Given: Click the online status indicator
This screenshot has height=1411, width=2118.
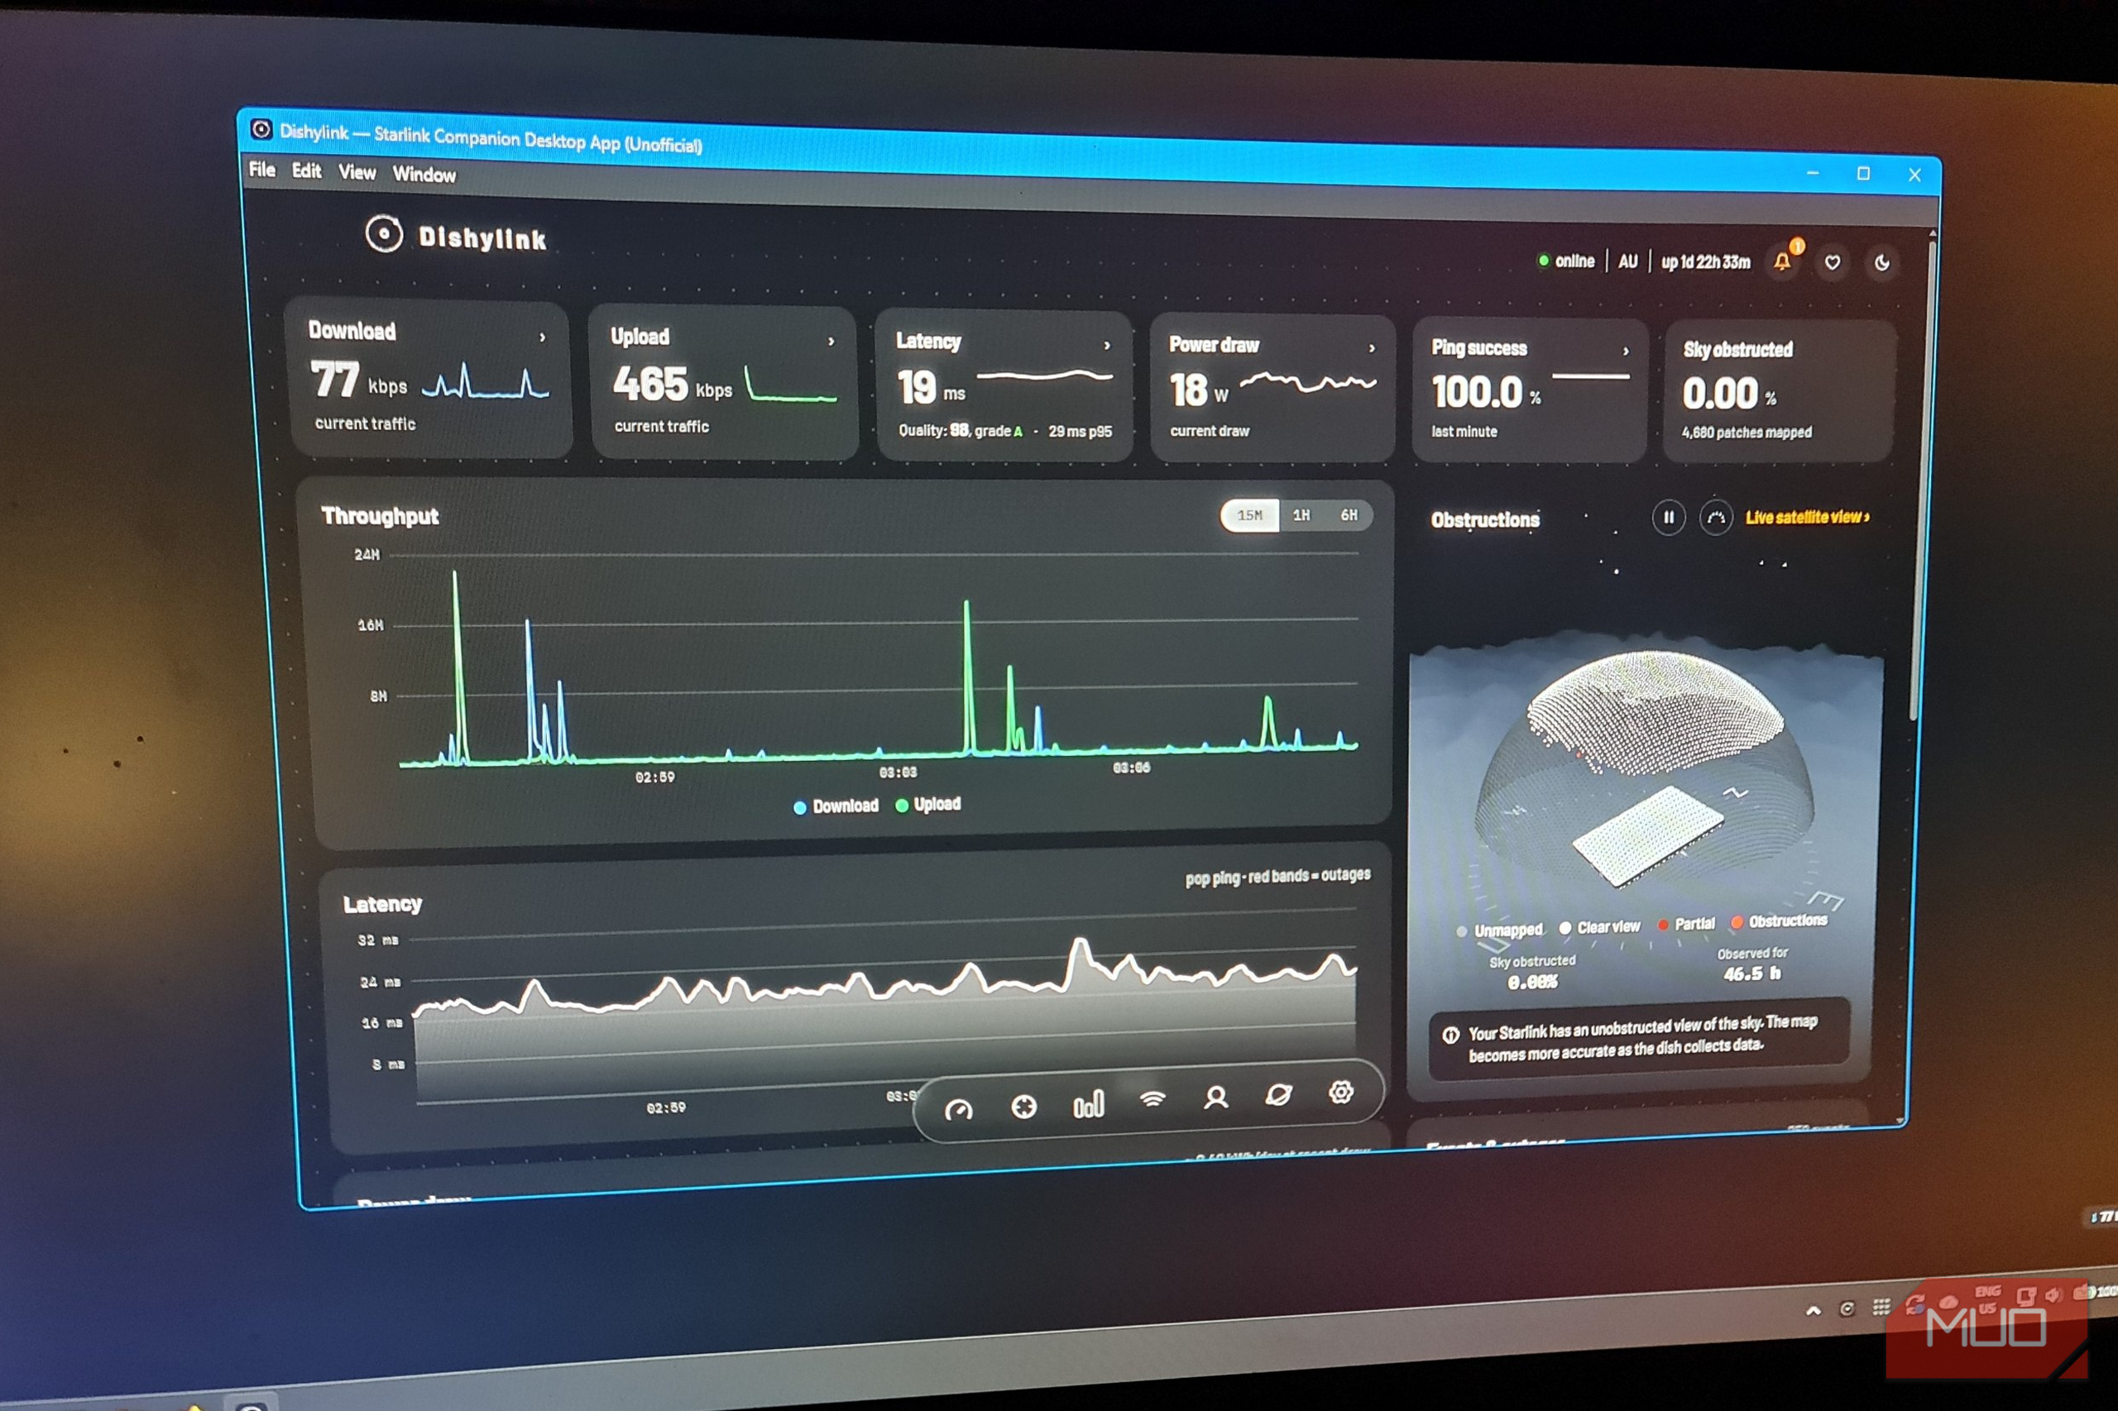Looking at the screenshot, I should click(x=1566, y=261).
